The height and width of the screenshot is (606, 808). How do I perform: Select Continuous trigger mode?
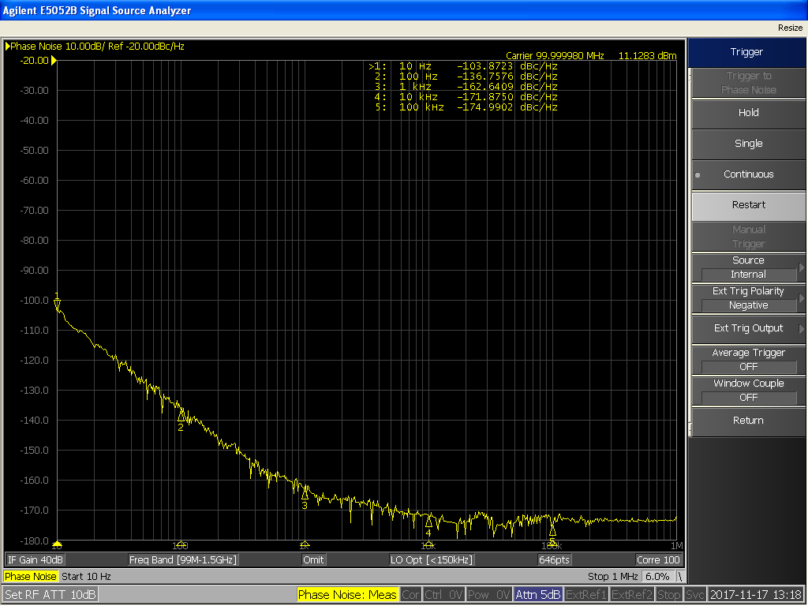pyautogui.click(x=748, y=174)
